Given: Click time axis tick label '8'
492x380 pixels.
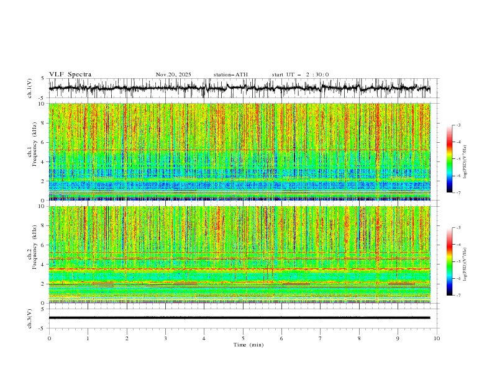Looking at the screenshot, I should pyautogui.click(x=359, y=338).
